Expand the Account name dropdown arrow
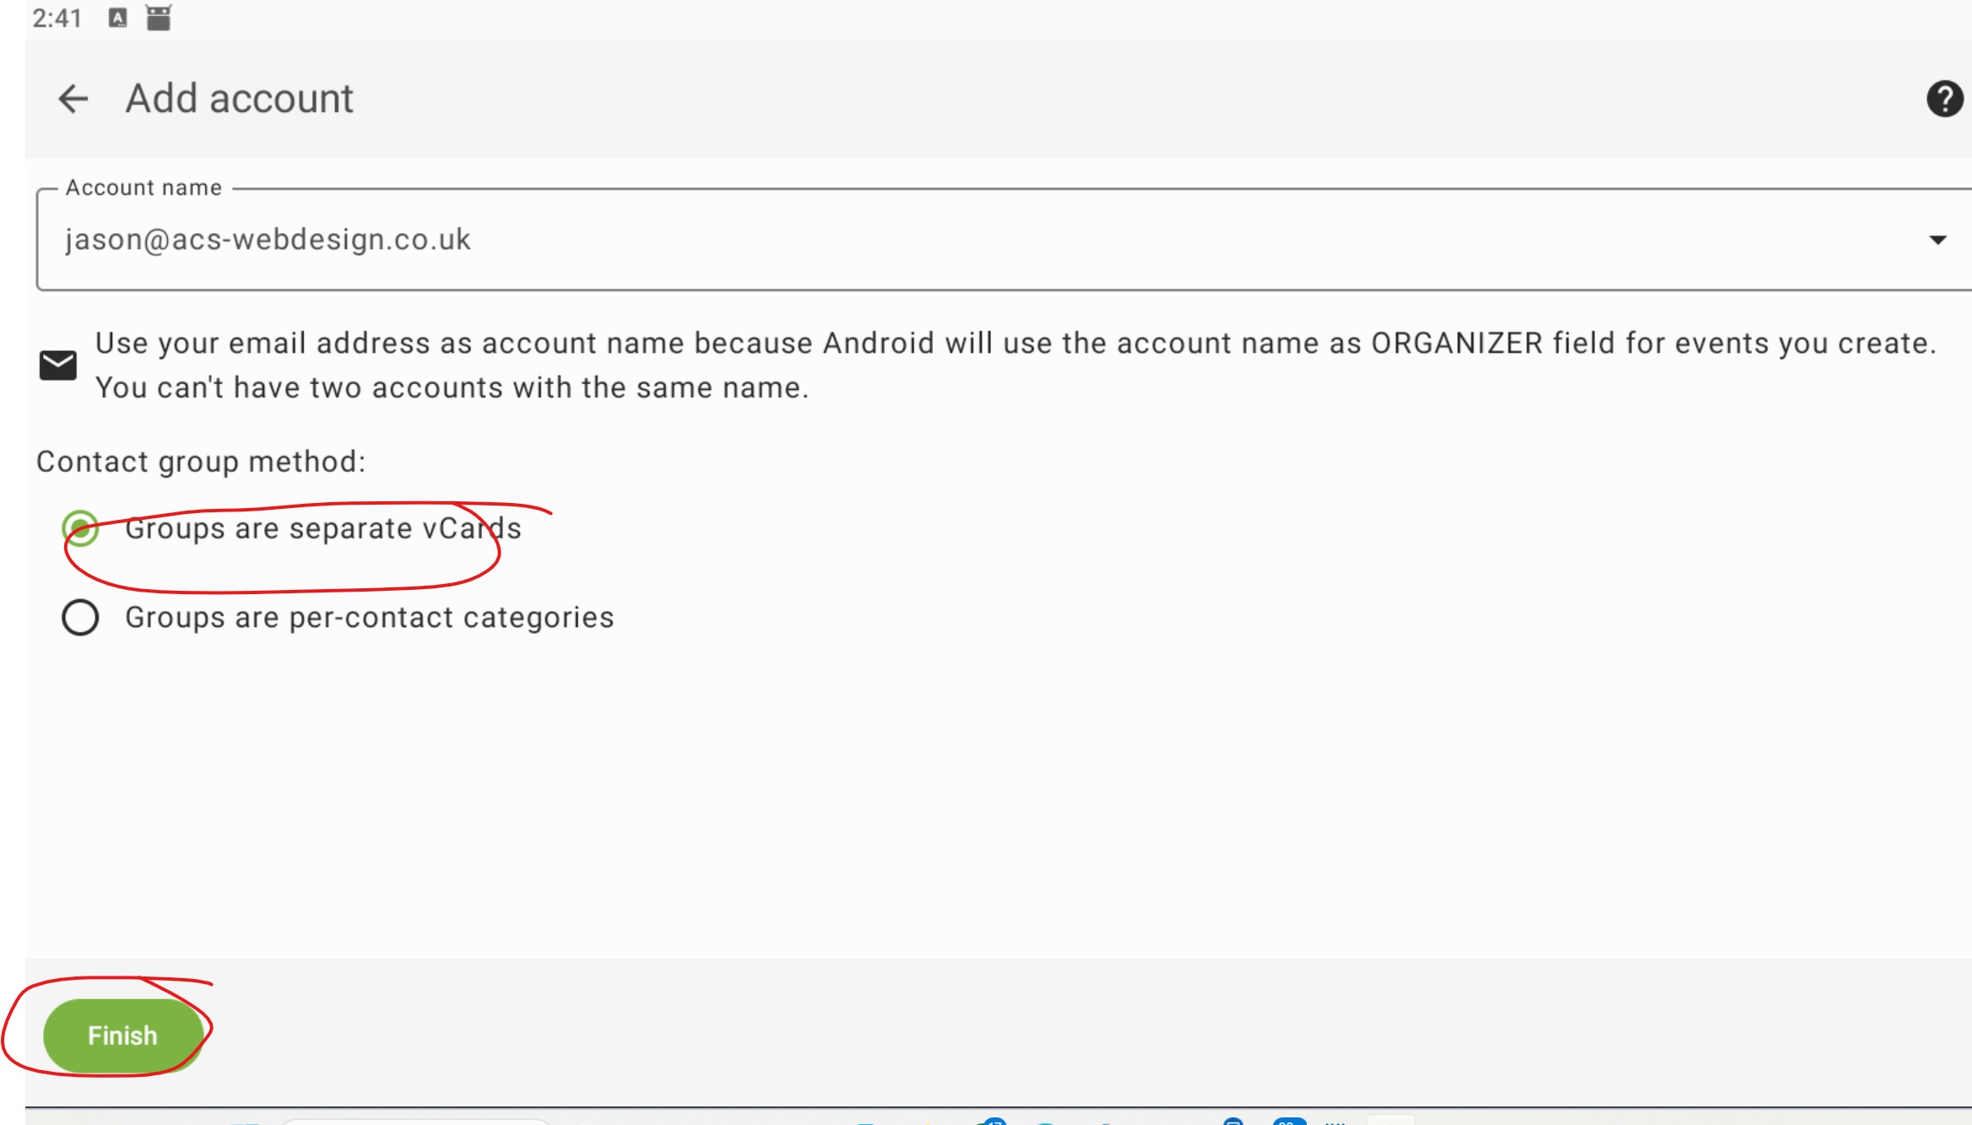1972x1125 pixels. point(1937,241)
